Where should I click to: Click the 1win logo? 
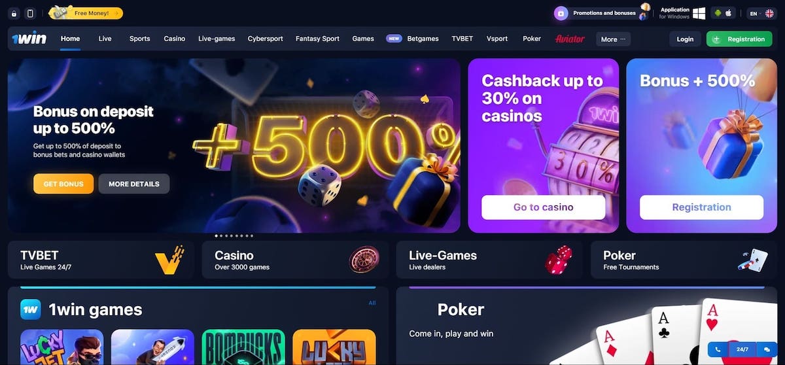[29, 39]
